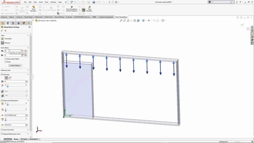Open the DimXpertManager crosshair tab
The height and width of the screenshot is (143, 254).
point(19,23)
